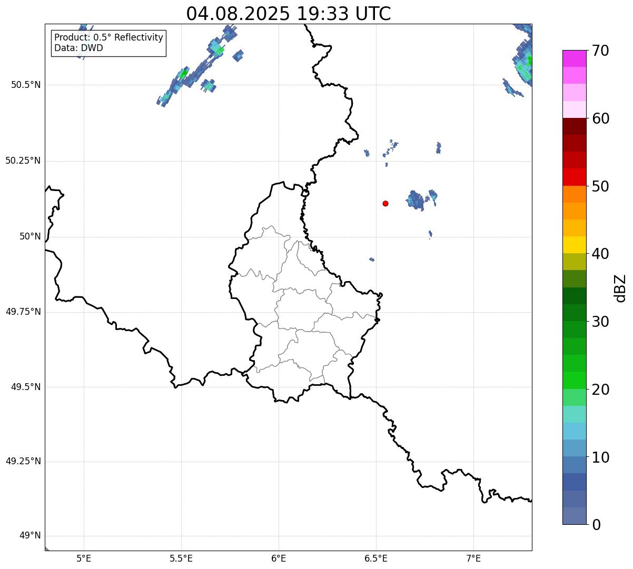Click the Data: DWD text line
This screenshot has height=569, width=633.
click(78, 48)
